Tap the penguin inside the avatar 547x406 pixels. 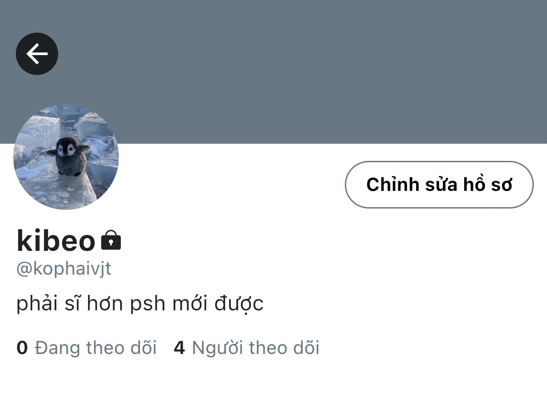(68, 156)
